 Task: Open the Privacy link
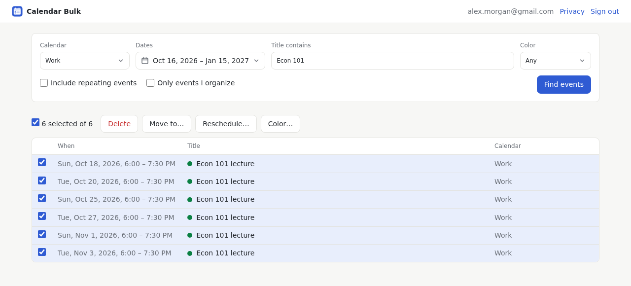(x=572, y=11)
